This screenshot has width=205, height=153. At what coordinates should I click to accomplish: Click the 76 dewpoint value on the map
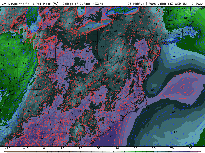(x=42, y=139)
